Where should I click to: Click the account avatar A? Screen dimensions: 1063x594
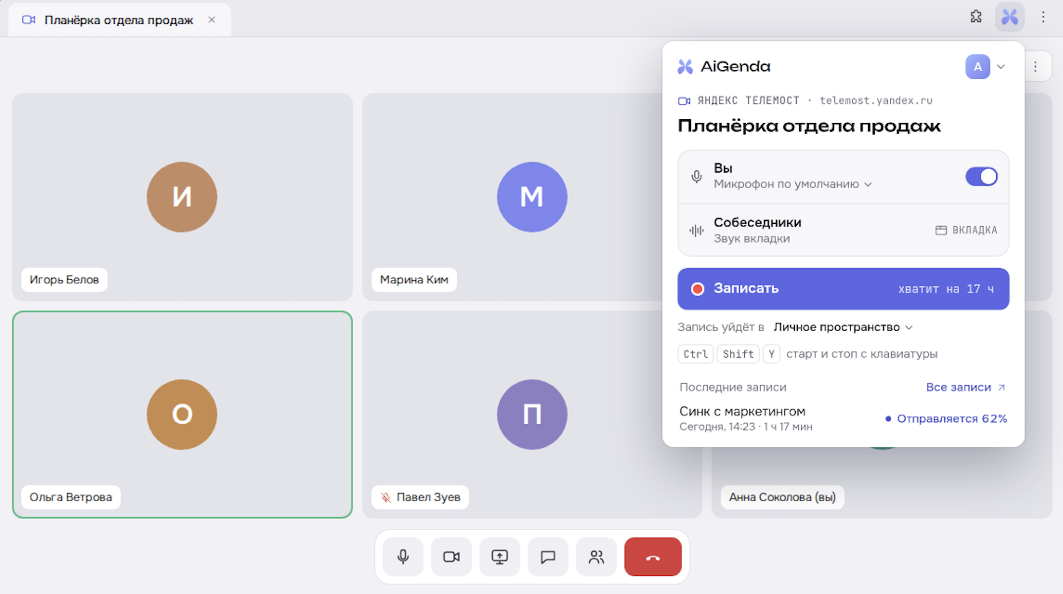[x=977, y=67]
